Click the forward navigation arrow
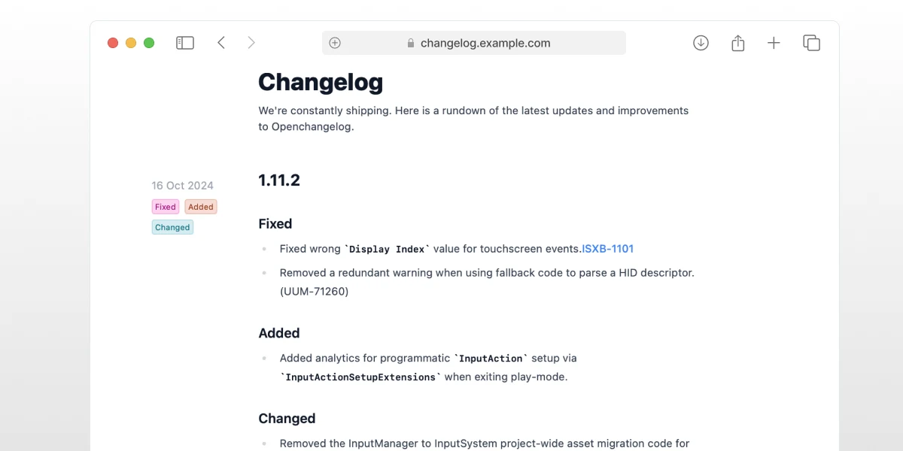This screenshot has height=451, width=903. pos(251,43)
